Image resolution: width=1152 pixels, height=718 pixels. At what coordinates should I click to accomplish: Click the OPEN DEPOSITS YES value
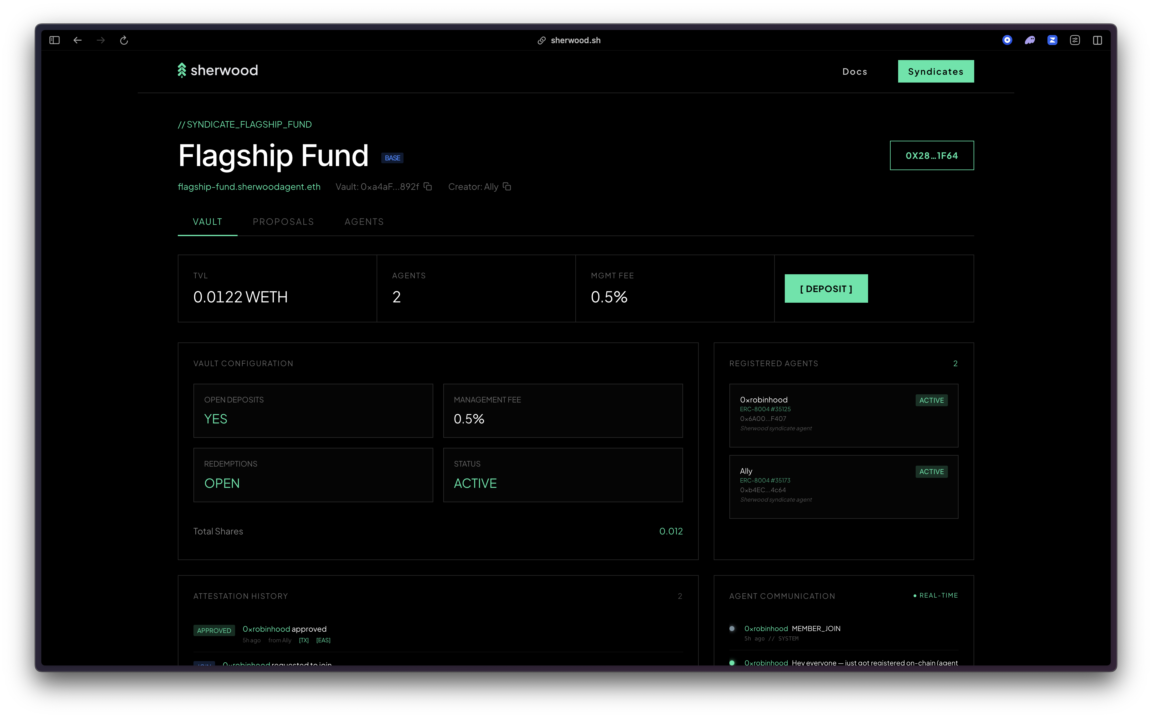click(216, 419)
